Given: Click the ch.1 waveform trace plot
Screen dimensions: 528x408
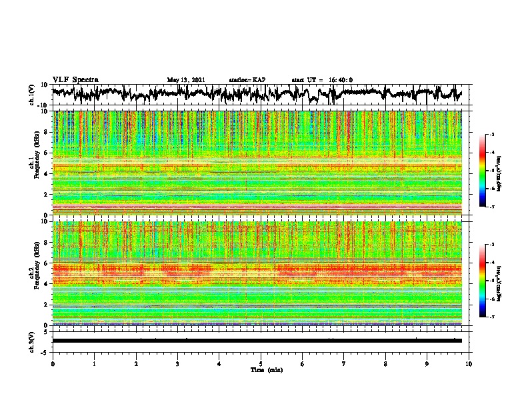Looking at the screenshot, I should (257, 95).
